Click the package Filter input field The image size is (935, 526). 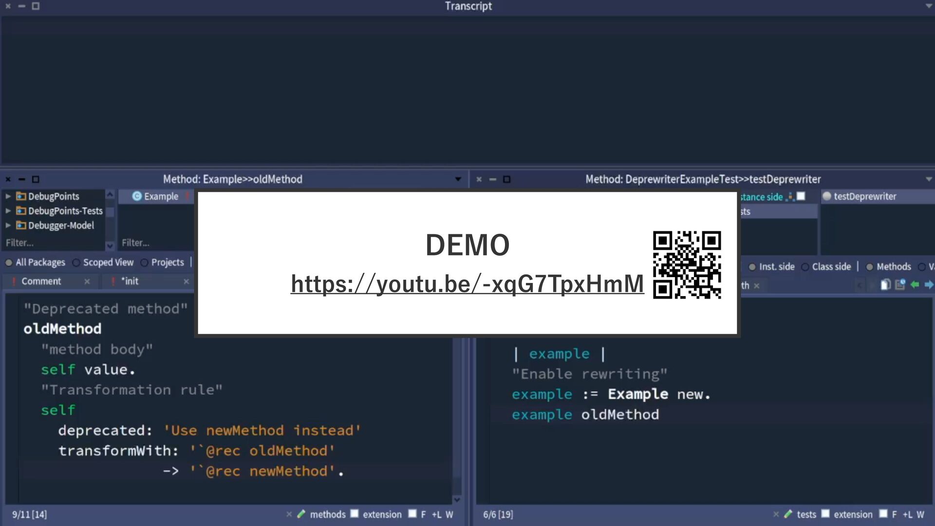pyautogui.click(x=49, y=243)
